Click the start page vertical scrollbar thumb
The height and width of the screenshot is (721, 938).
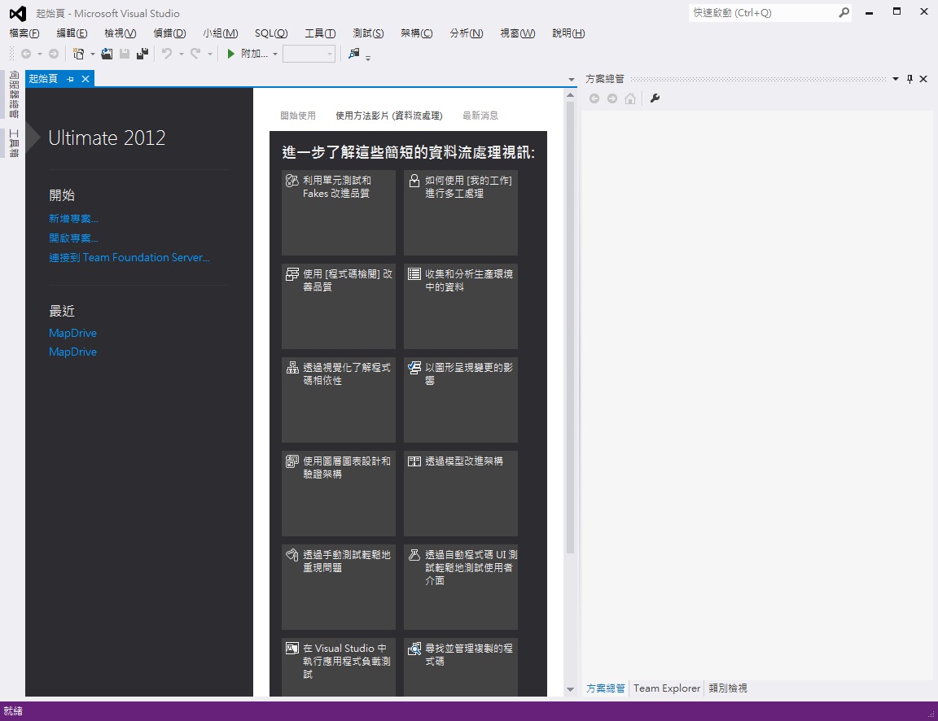570,328
